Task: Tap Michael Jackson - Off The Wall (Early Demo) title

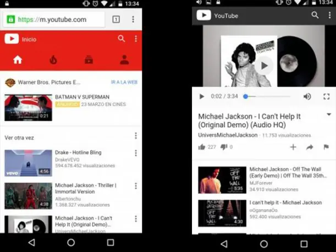Action: click(288, 172)
